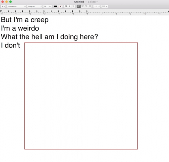Minimize the window with yellow button
Image resolution: width=169 pixels, height=162 pixels.
pos(6,2)
